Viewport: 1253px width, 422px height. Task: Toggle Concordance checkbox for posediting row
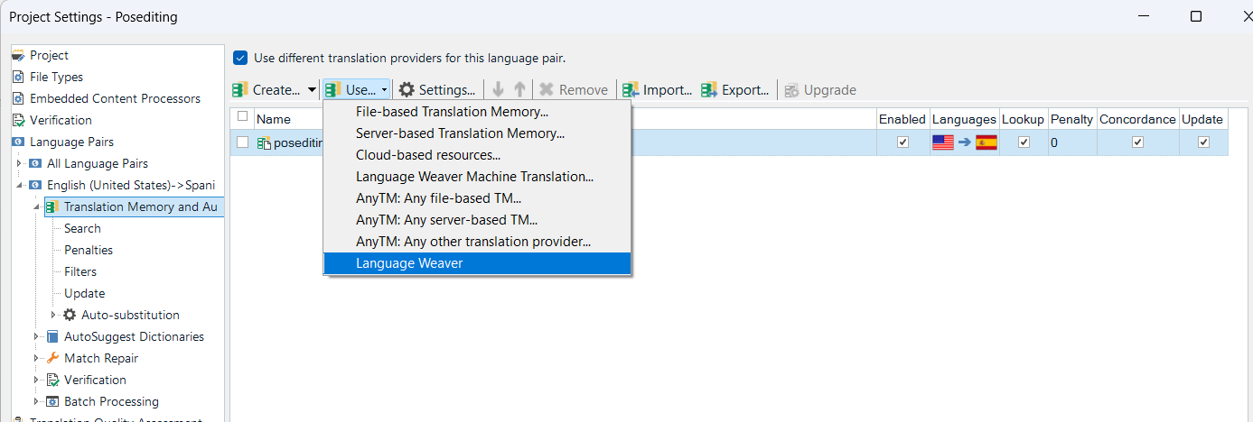pos(1137,142)
